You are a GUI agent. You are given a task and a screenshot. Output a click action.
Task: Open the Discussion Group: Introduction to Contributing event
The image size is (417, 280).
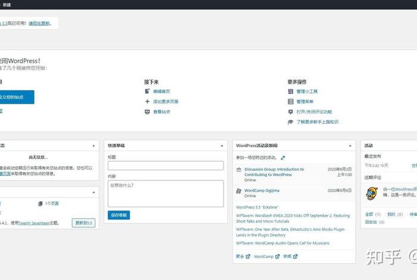(x=274, y=172)
